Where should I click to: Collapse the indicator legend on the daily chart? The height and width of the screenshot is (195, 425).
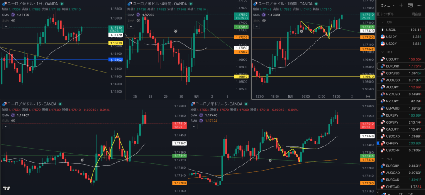click(x=6, y=26)
